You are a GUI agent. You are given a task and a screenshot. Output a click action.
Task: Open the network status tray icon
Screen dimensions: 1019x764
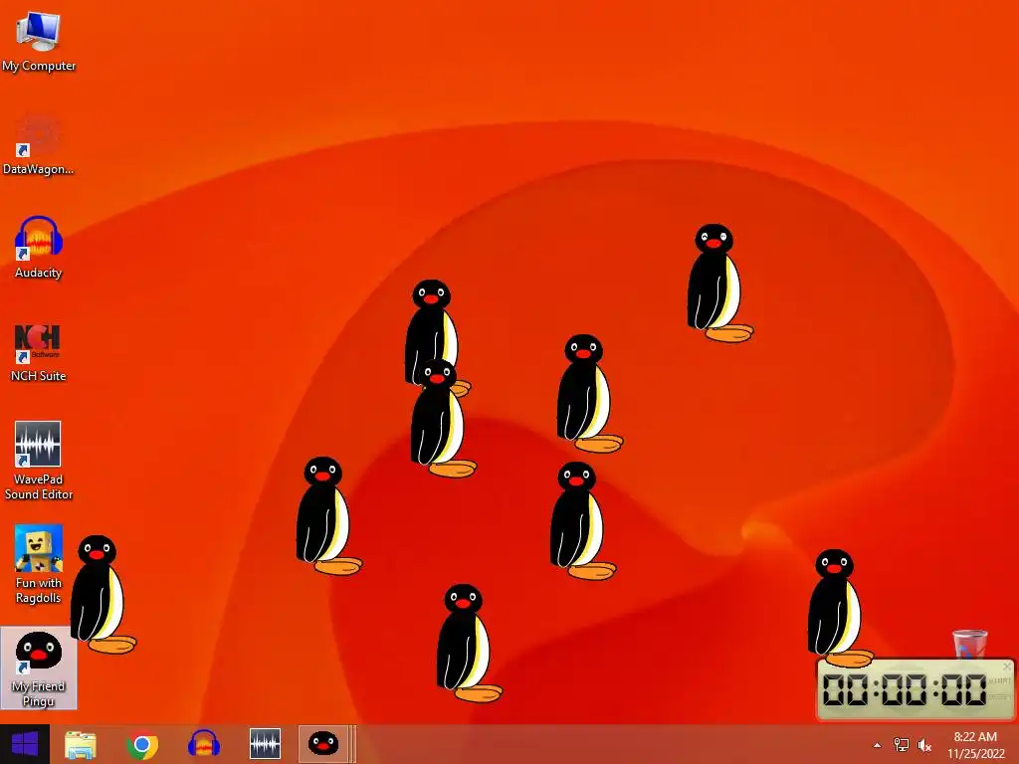point(902,744)
